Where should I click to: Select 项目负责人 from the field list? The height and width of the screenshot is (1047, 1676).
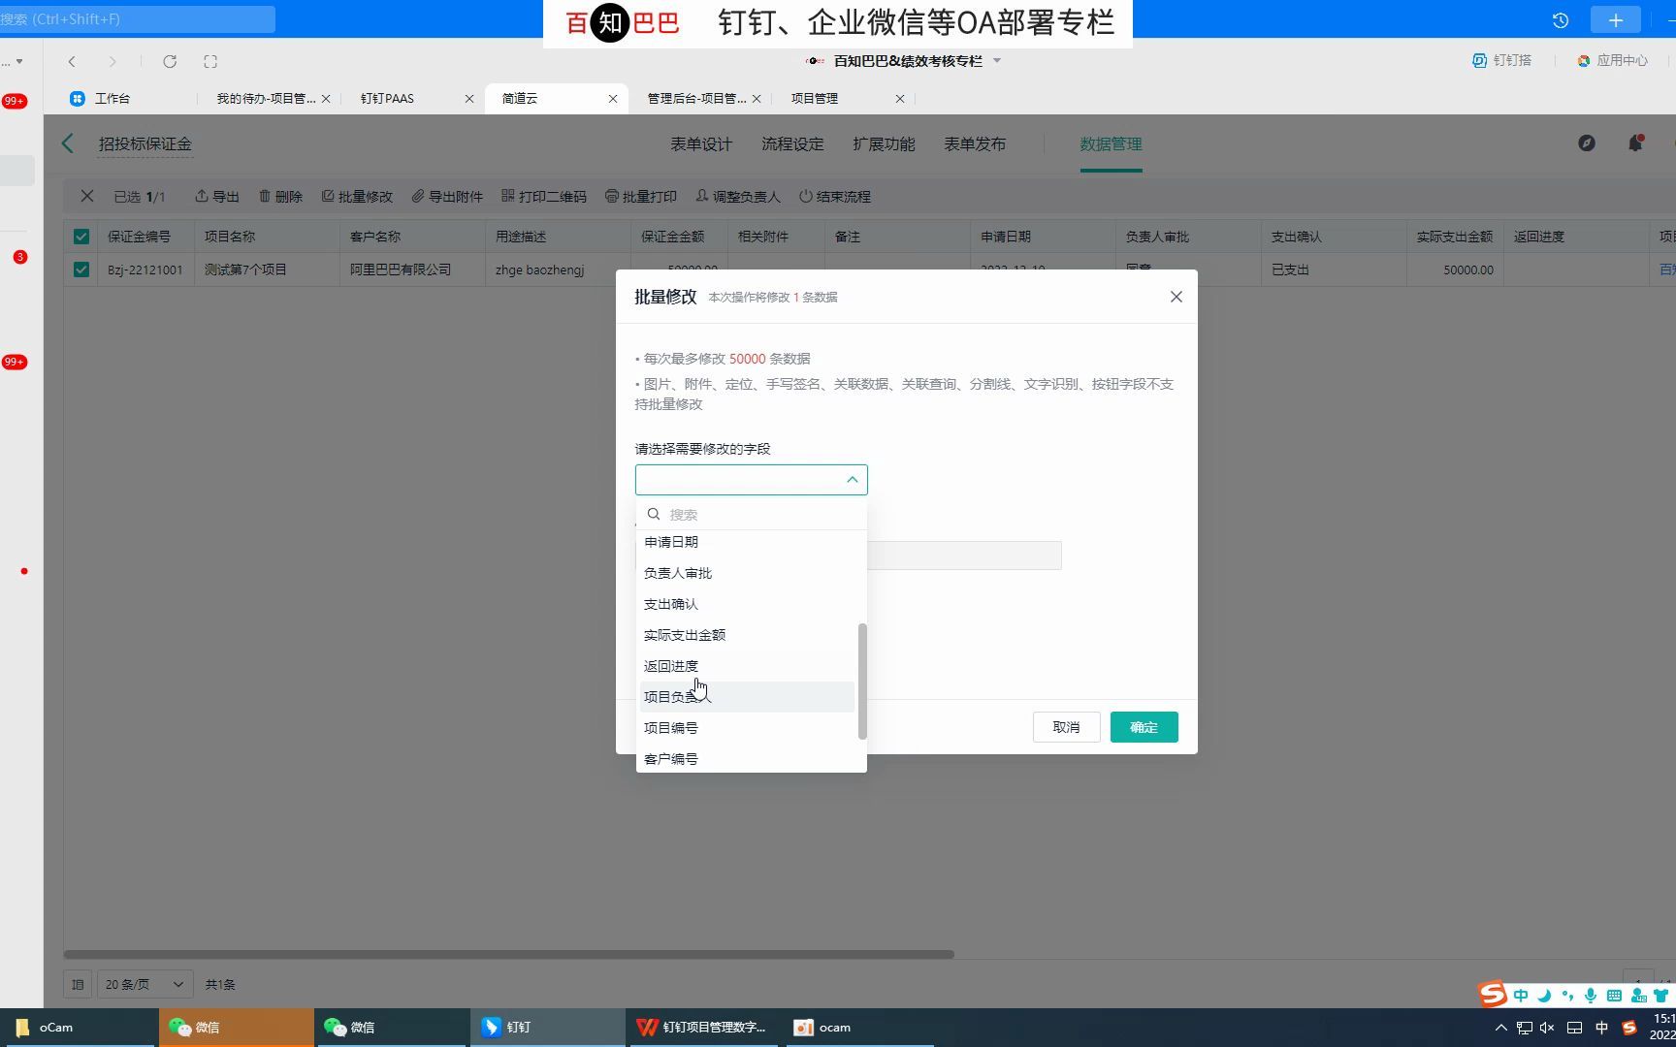pos(747,697)
